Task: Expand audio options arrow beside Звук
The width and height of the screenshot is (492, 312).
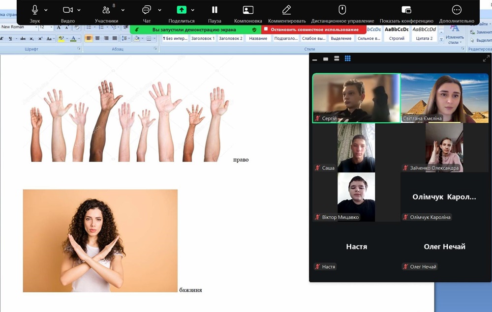Action: (46, 10)
